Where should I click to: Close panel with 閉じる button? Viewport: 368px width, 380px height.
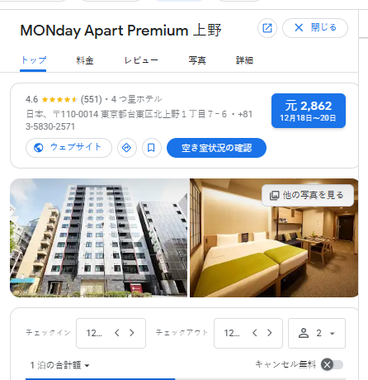click(315, 28)
